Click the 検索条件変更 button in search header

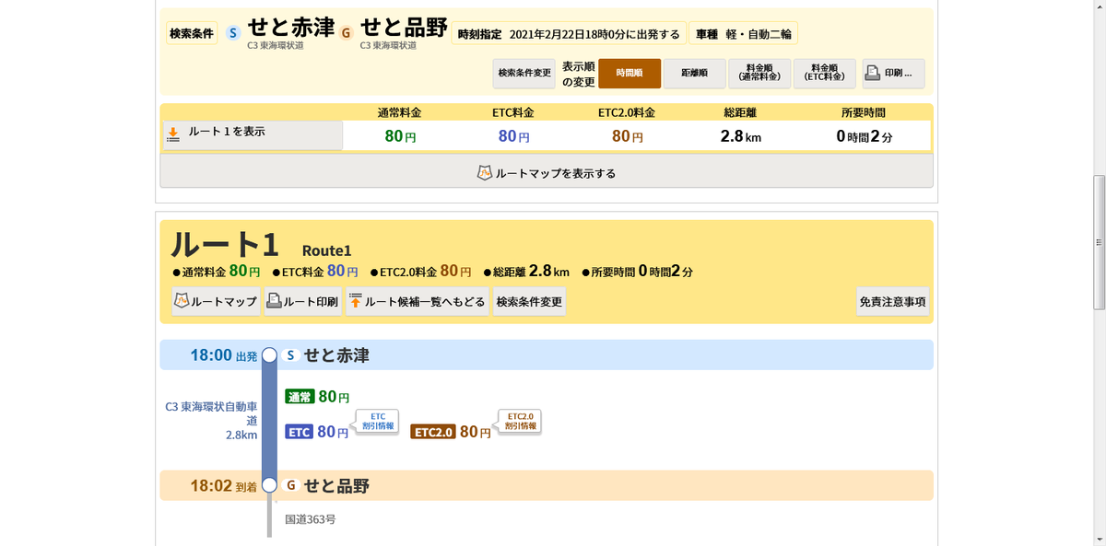pos(524,74)
